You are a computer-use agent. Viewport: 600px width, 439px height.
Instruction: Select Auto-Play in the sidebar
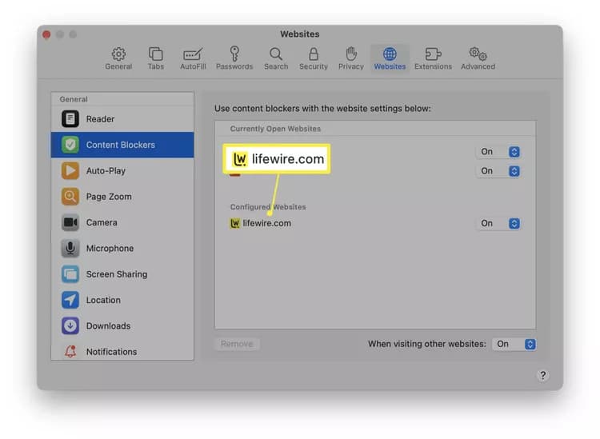point(122,170)
